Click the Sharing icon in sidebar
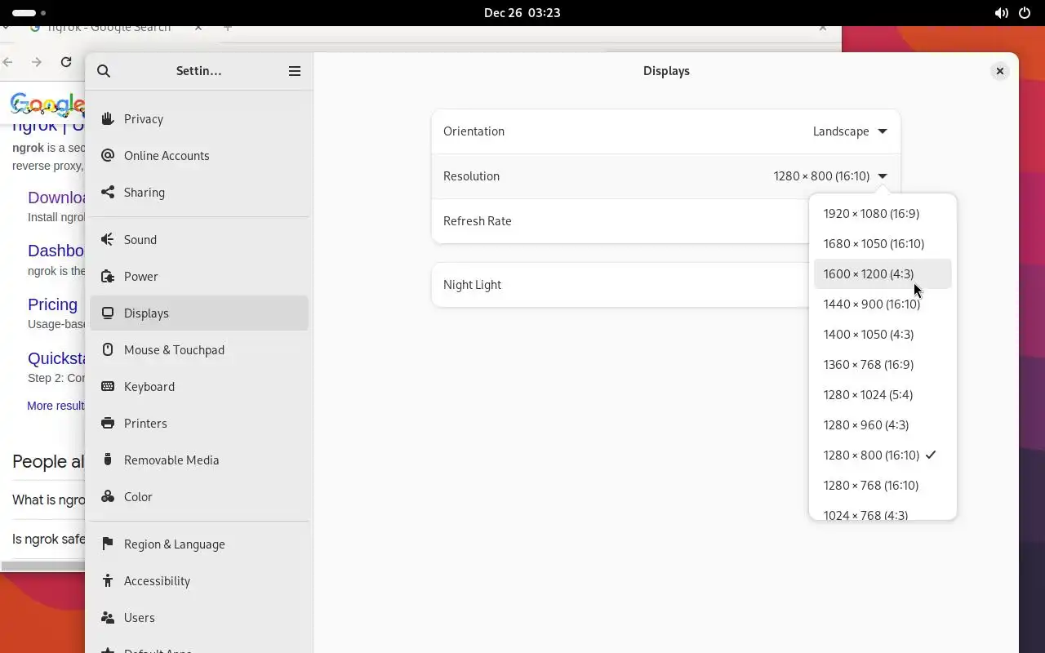 107,193
